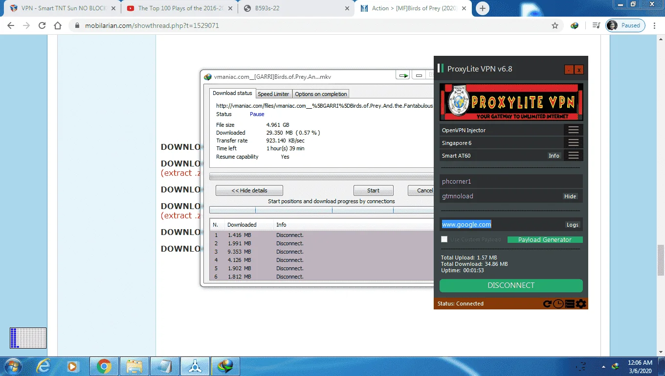This screenshot has height=376, width=665.
Task: Click IDM extension icon in Chrome toolbar
Action: coord(575,25)
